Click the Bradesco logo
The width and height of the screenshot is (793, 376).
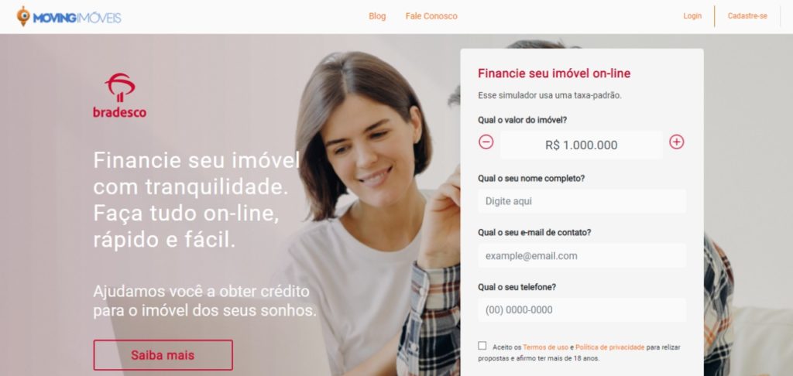click(x=120, y=95)
